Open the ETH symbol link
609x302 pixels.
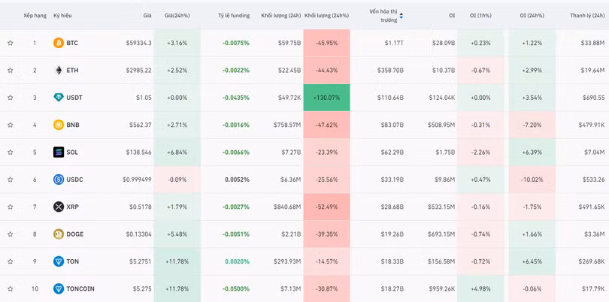72,70
